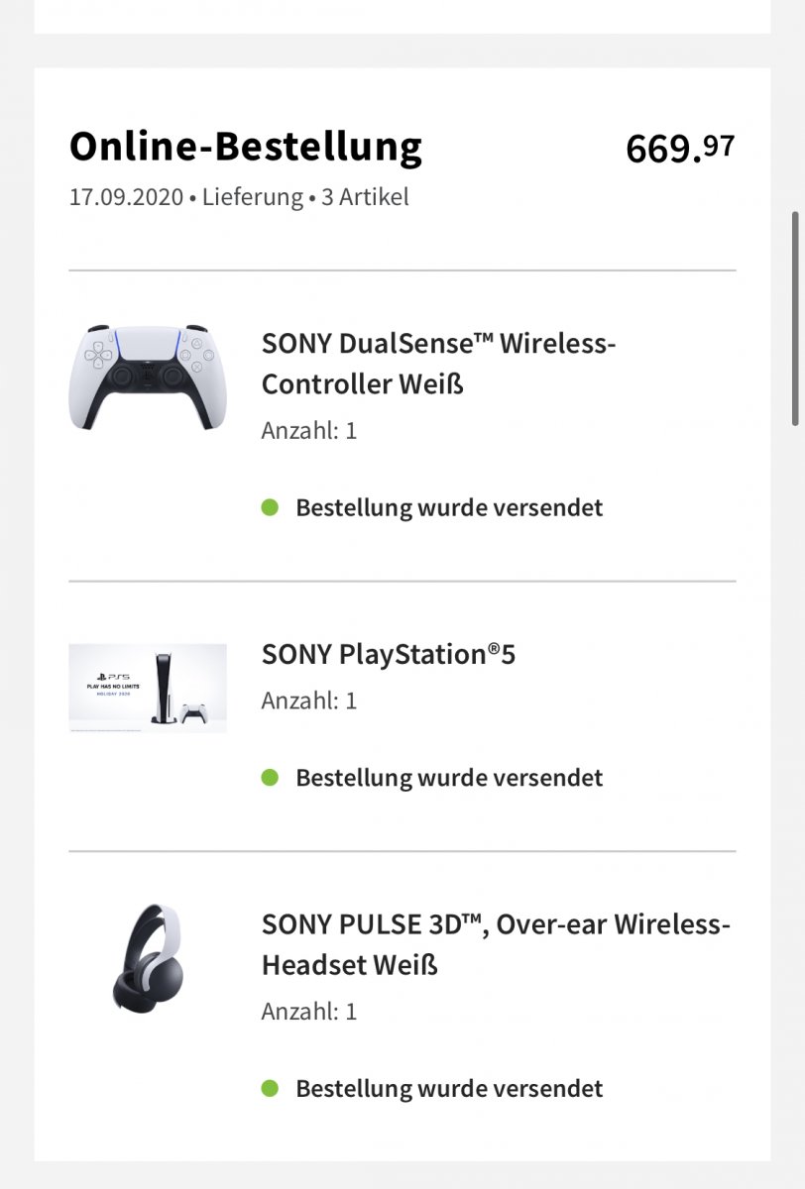Click the PS5 logo in console thumbnail

112,675
